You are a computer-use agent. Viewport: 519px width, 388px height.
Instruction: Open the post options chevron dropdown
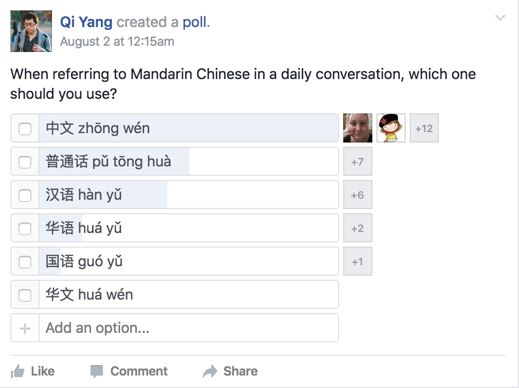500,18
